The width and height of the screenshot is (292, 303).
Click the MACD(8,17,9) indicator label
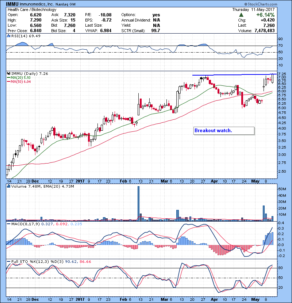26,224
